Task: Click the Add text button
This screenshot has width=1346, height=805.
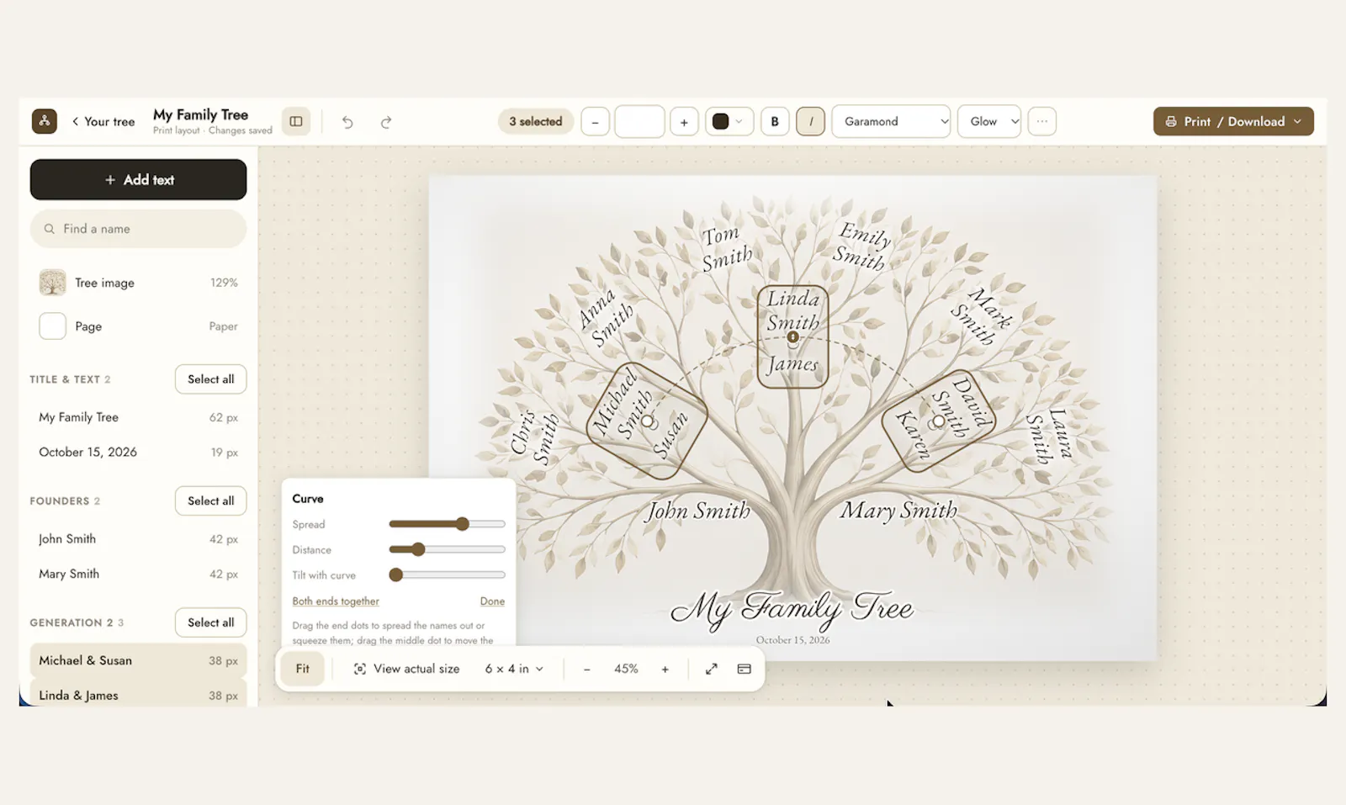Action: point(139,179)
